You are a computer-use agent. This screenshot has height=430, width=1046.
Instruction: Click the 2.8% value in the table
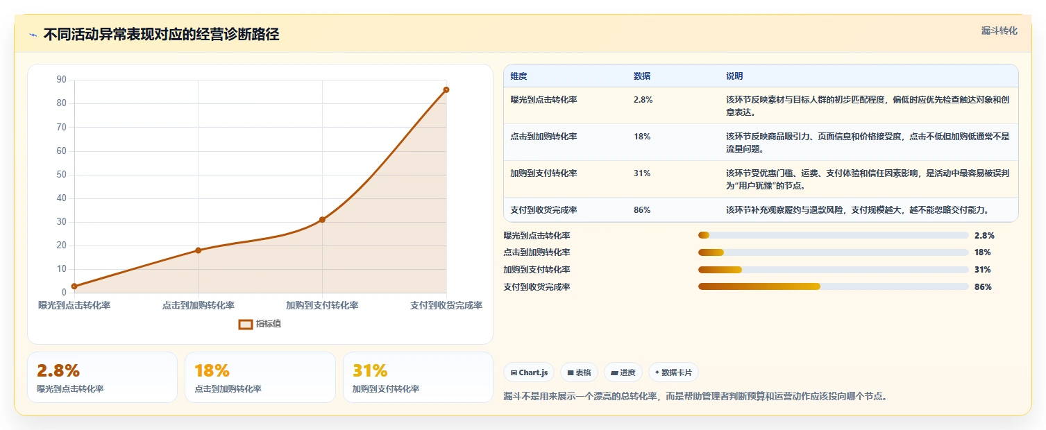[643, 100]
